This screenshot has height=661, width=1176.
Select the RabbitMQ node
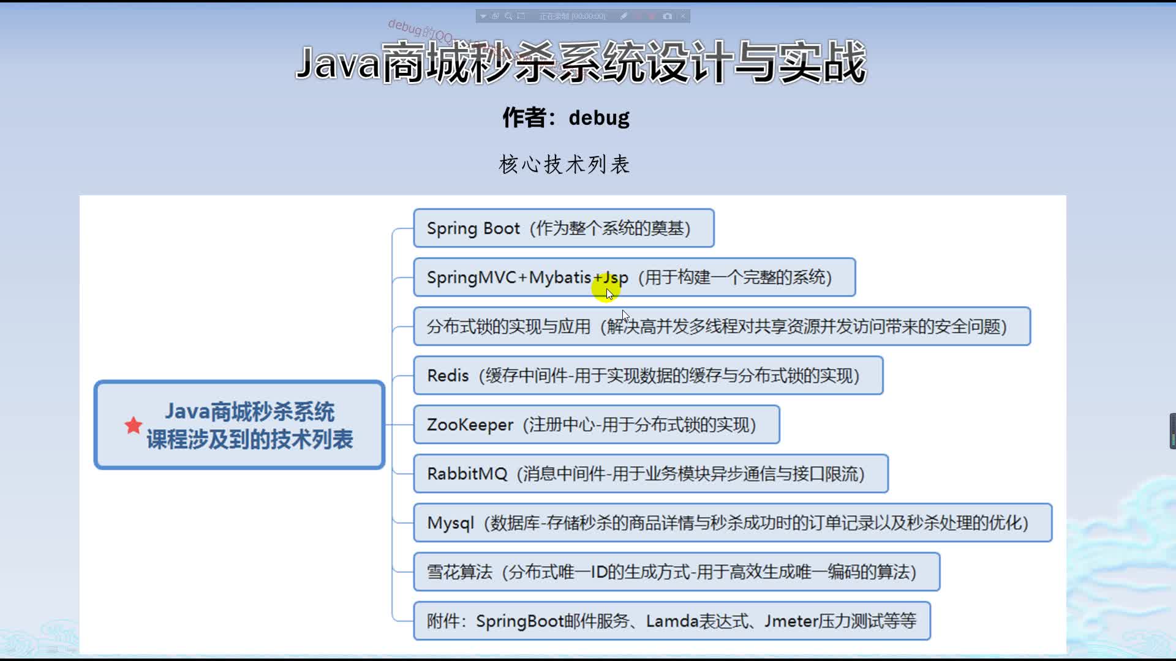tap(650, 473)
